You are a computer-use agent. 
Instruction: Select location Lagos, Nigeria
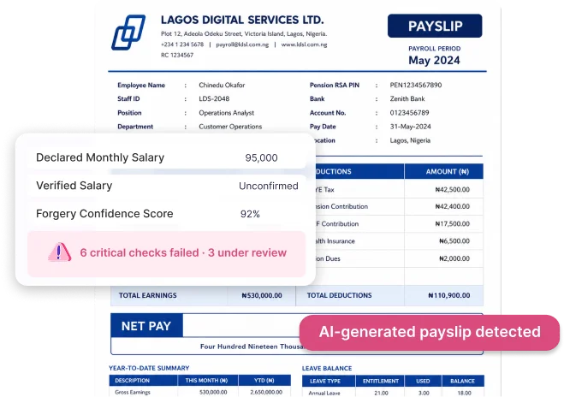coord(410,140)
